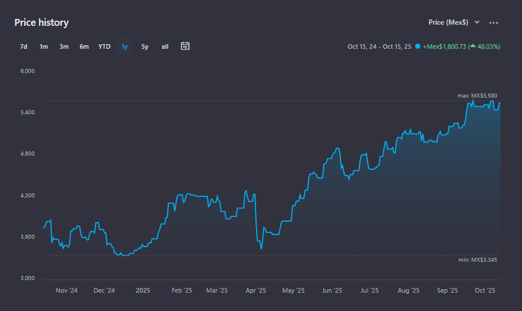Open the custom date range calendar icon
This screenshot has width=522, height=311.
click(185, 46)
